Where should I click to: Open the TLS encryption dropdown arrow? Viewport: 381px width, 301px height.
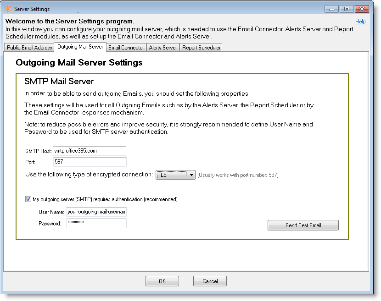coord(192,175)
